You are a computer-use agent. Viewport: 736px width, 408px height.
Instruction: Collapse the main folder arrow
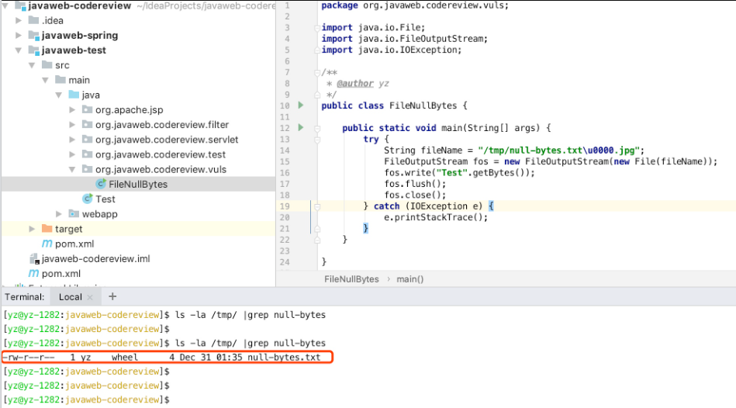(45, 81)
